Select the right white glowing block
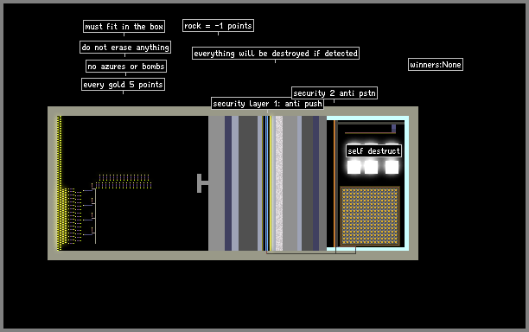 [x=392, y=167]
